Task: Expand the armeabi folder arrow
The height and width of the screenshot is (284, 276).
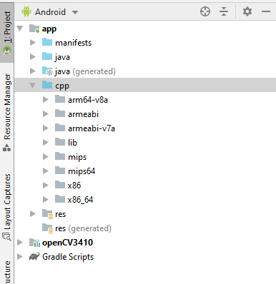Action: [46, 114]
